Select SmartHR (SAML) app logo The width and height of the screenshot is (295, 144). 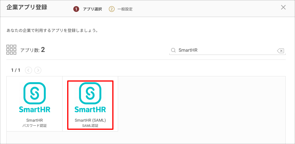point(90,98)
